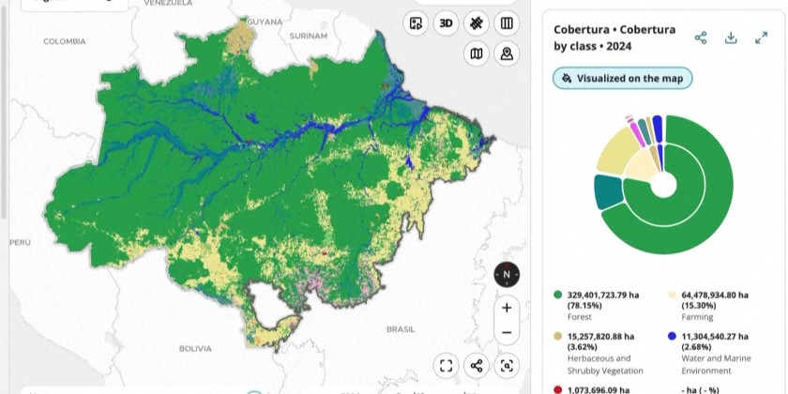Zoom in on the map

507,308
